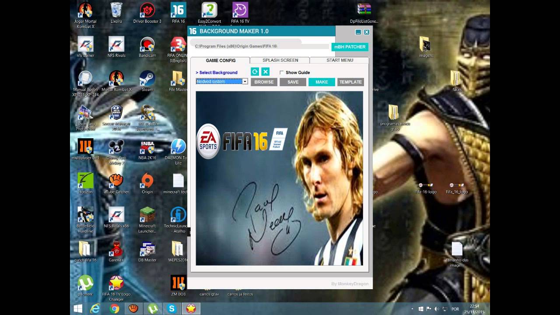Image resolution: width=560 pixels, height=315 pixels.
Task: Switch to the GAME CONFIG tab
Action: [220, 60]
